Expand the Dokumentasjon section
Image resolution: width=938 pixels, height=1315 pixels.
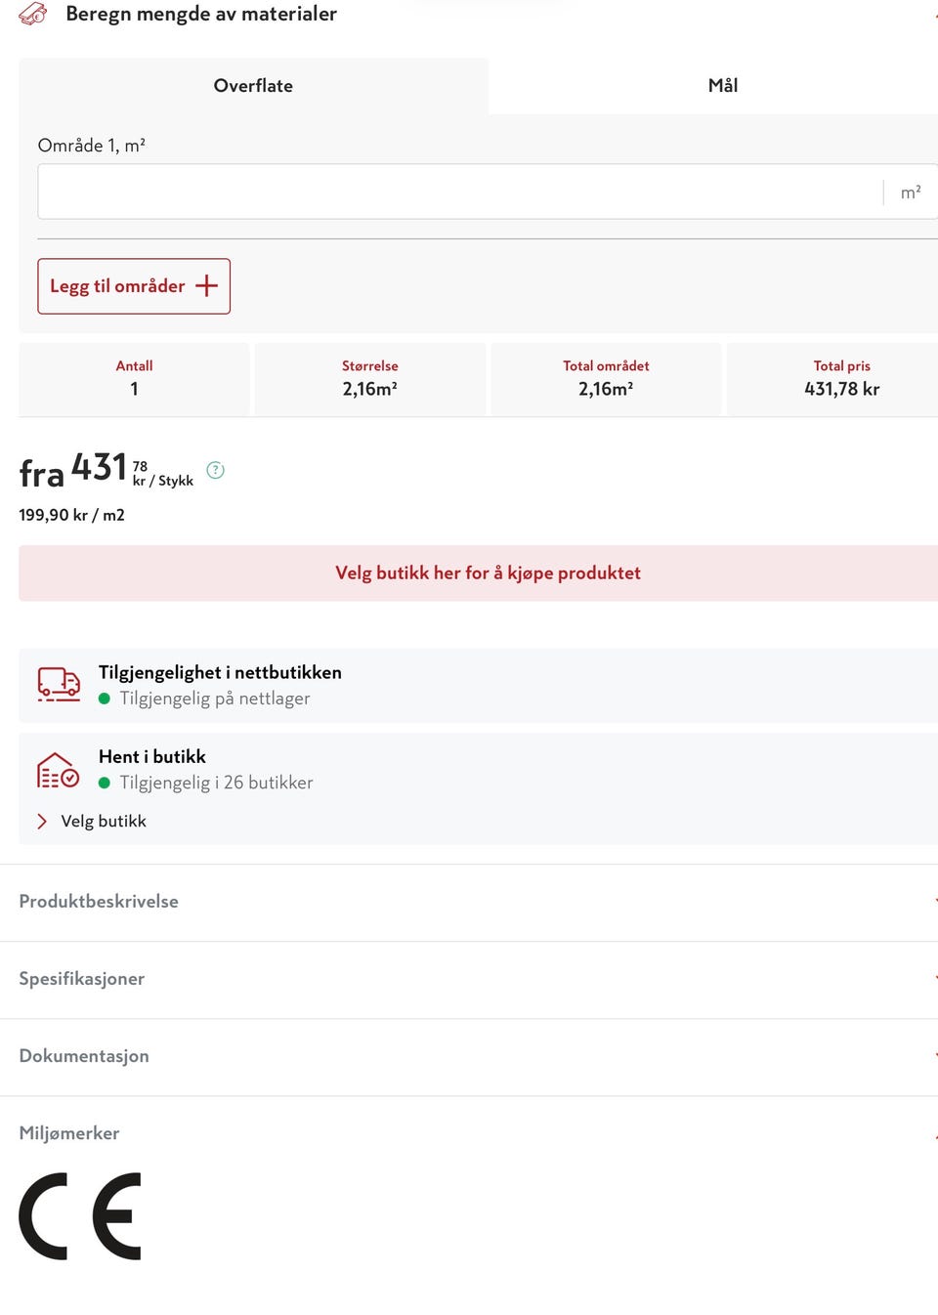pyautogui.click(x=469, y=1056)
